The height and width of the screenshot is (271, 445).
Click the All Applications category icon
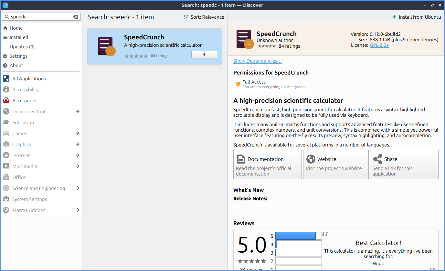coord(6,79)
